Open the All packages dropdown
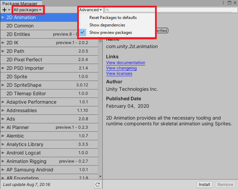Screen dimensions: 238x189 28,10
